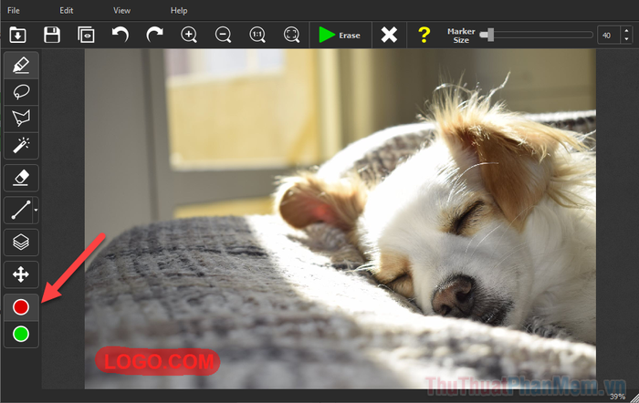Zoom in on the image

189,35
